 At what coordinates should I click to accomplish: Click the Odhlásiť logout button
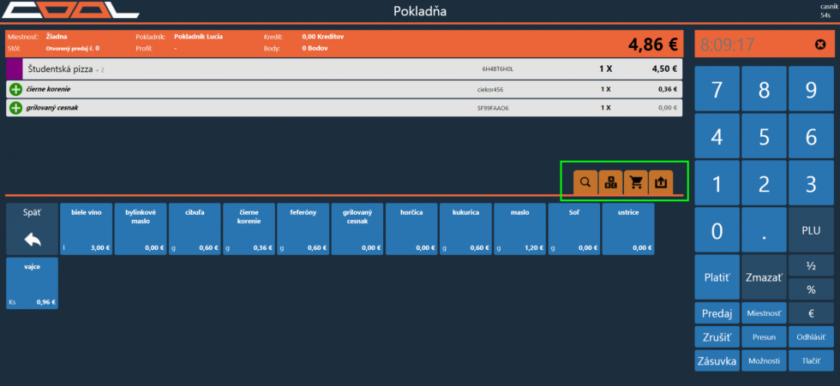pyautogui.click(x=810, y=337)
